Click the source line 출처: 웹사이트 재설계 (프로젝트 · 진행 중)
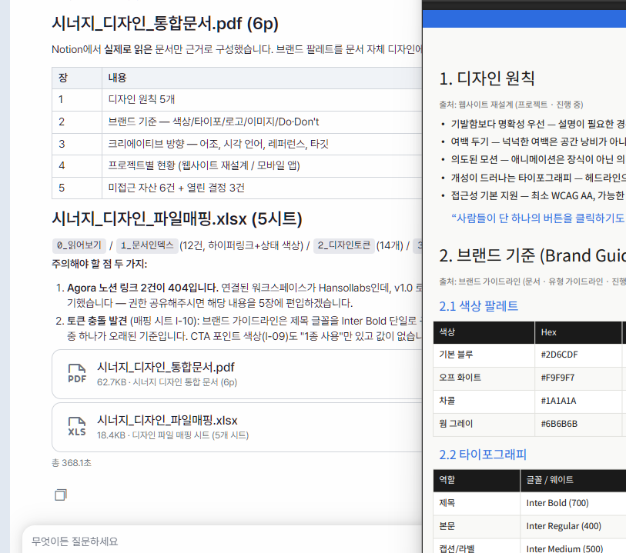Viewport: 626px width, 553px height. click(x=511, y=105)
